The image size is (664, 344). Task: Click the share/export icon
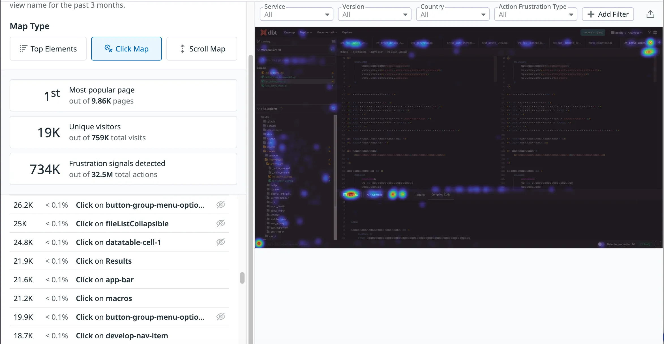650,14
